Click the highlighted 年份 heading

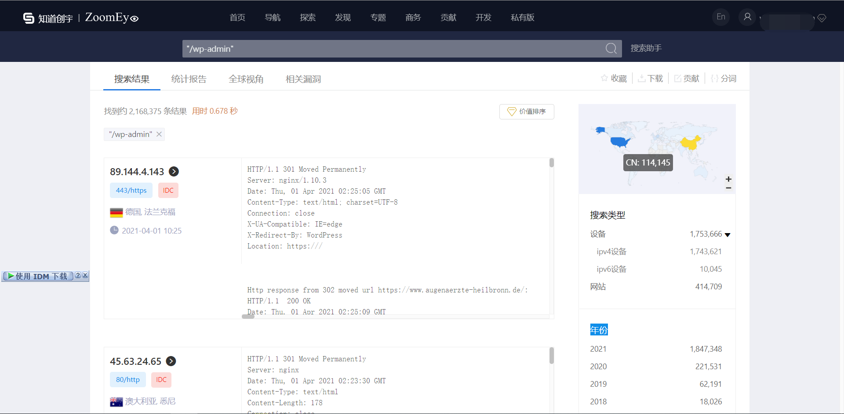599,330
